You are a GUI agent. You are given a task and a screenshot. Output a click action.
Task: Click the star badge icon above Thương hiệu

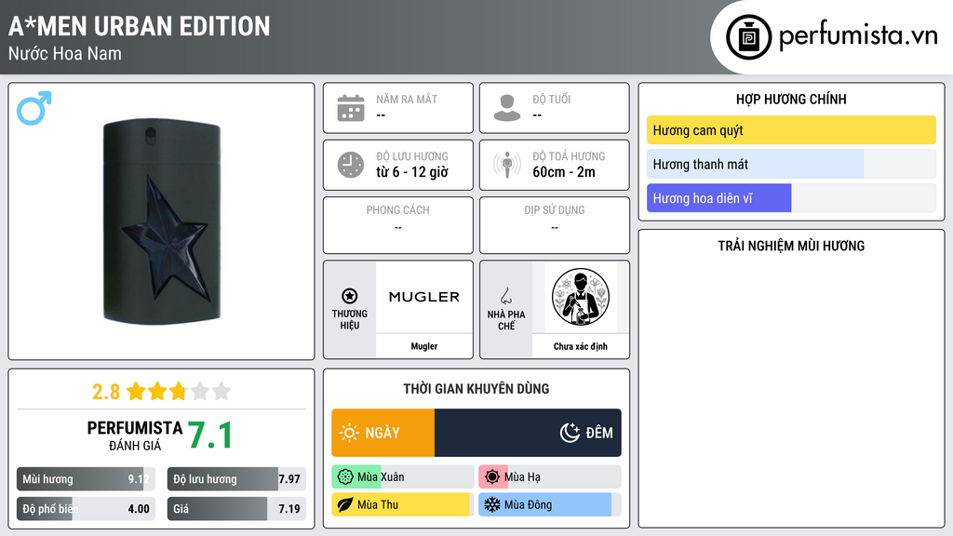click(350, 296)
